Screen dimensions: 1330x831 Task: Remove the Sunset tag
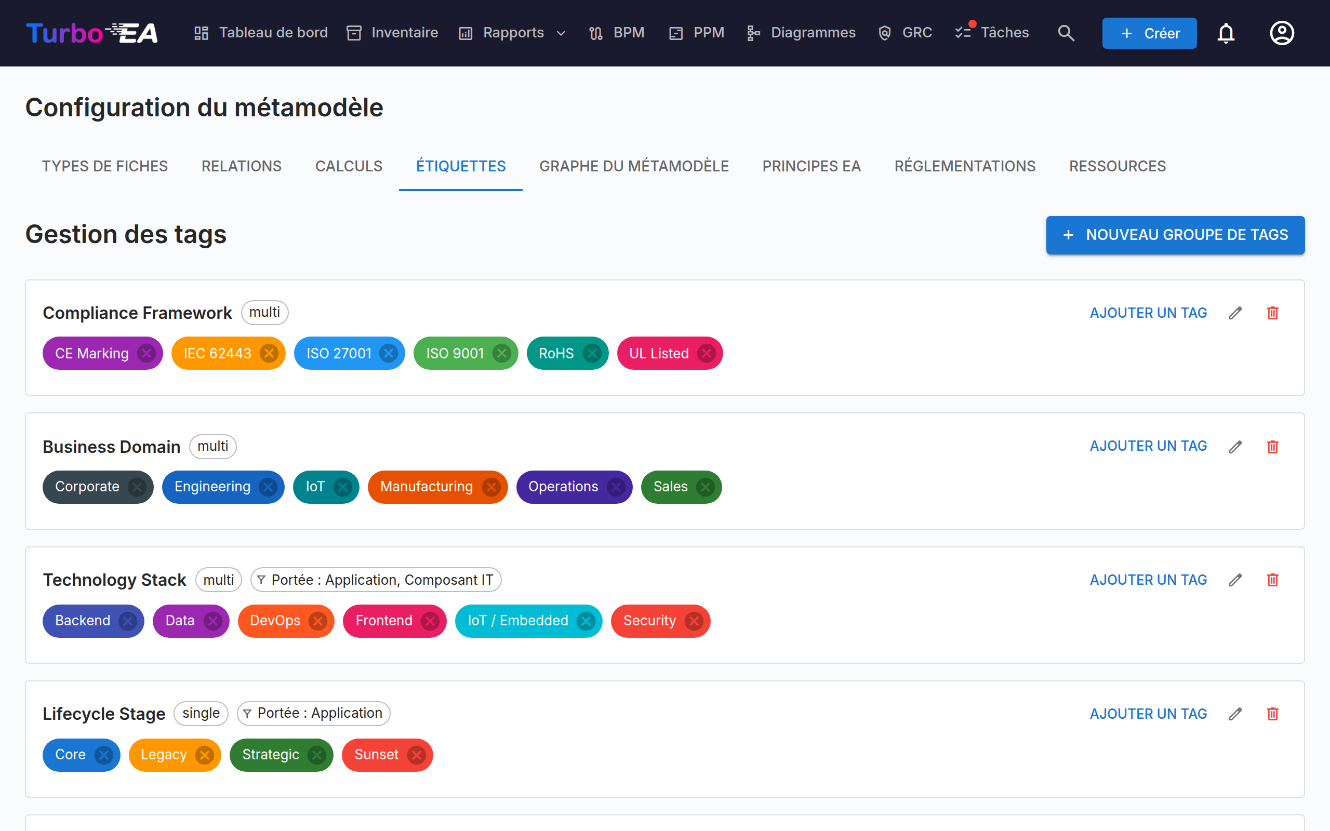pos(417,755)
